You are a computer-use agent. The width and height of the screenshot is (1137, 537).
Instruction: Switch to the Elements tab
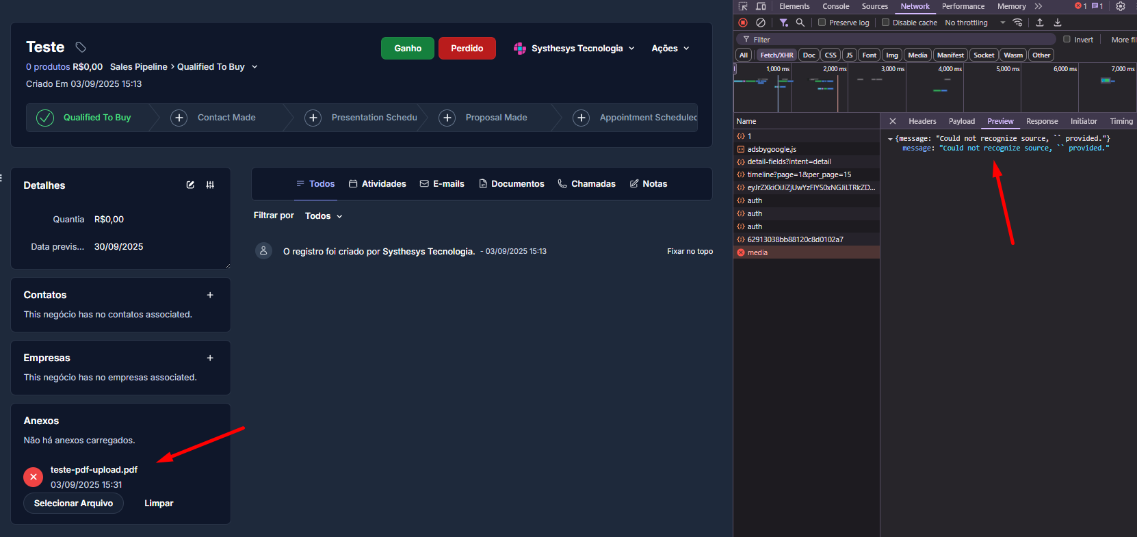point(794,6)
